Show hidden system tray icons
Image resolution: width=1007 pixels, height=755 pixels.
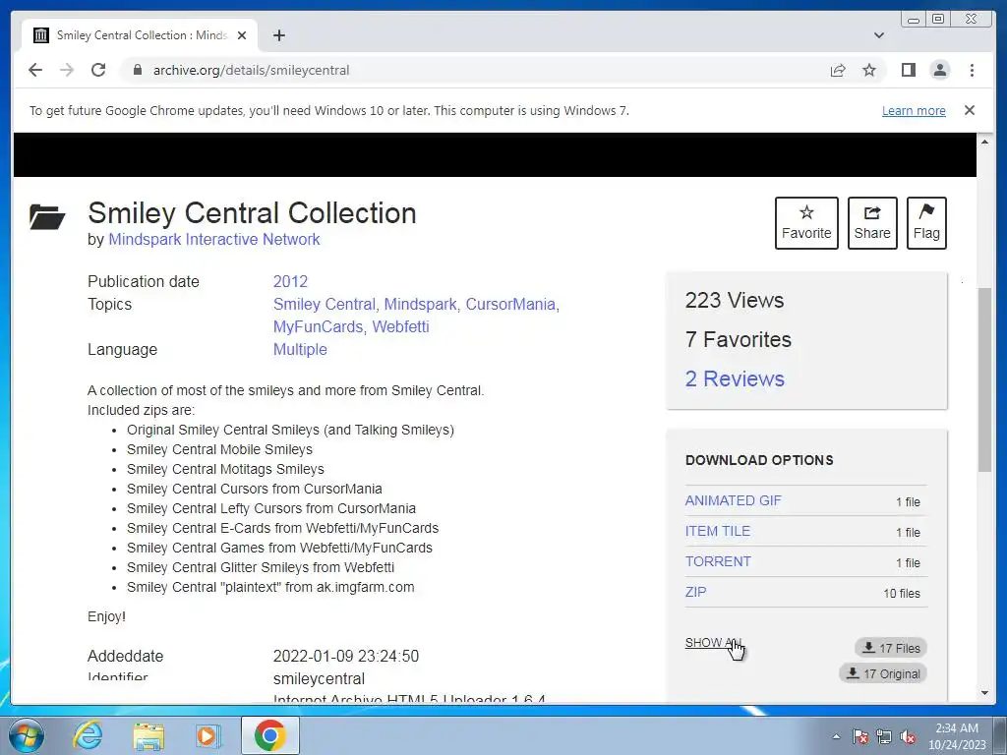tap(836, 736)
